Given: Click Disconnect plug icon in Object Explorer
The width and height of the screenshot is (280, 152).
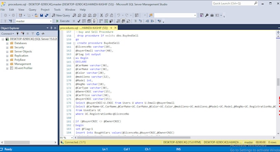Looking at the screenshot, I should click(23, 34).
